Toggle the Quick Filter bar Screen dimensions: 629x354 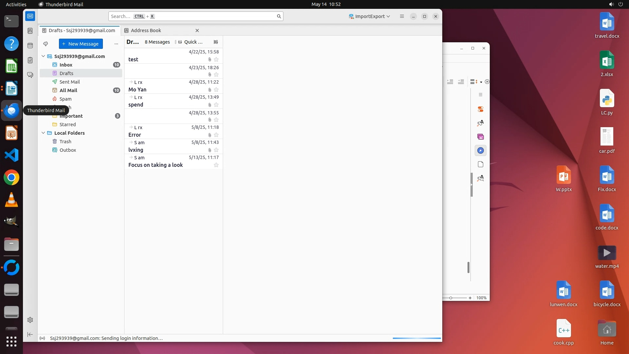pos(190,42)
